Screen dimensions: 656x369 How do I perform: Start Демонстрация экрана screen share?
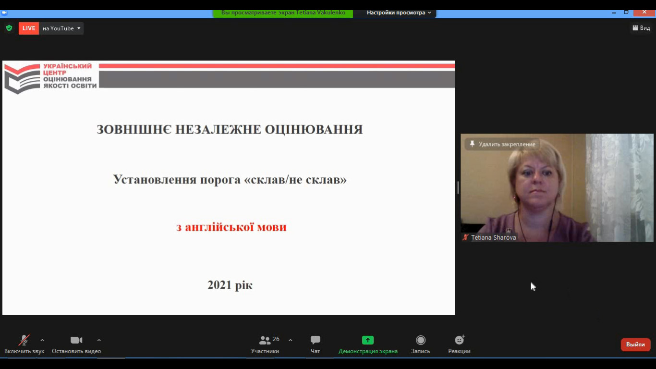coord(368,344)
